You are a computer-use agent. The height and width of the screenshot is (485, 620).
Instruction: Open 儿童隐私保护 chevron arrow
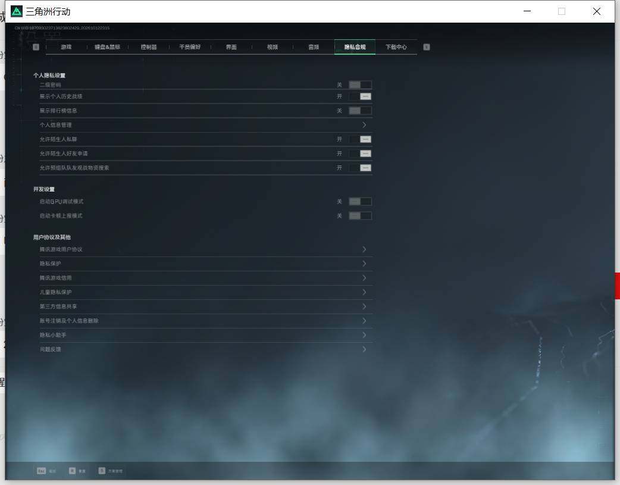point(364,292)
